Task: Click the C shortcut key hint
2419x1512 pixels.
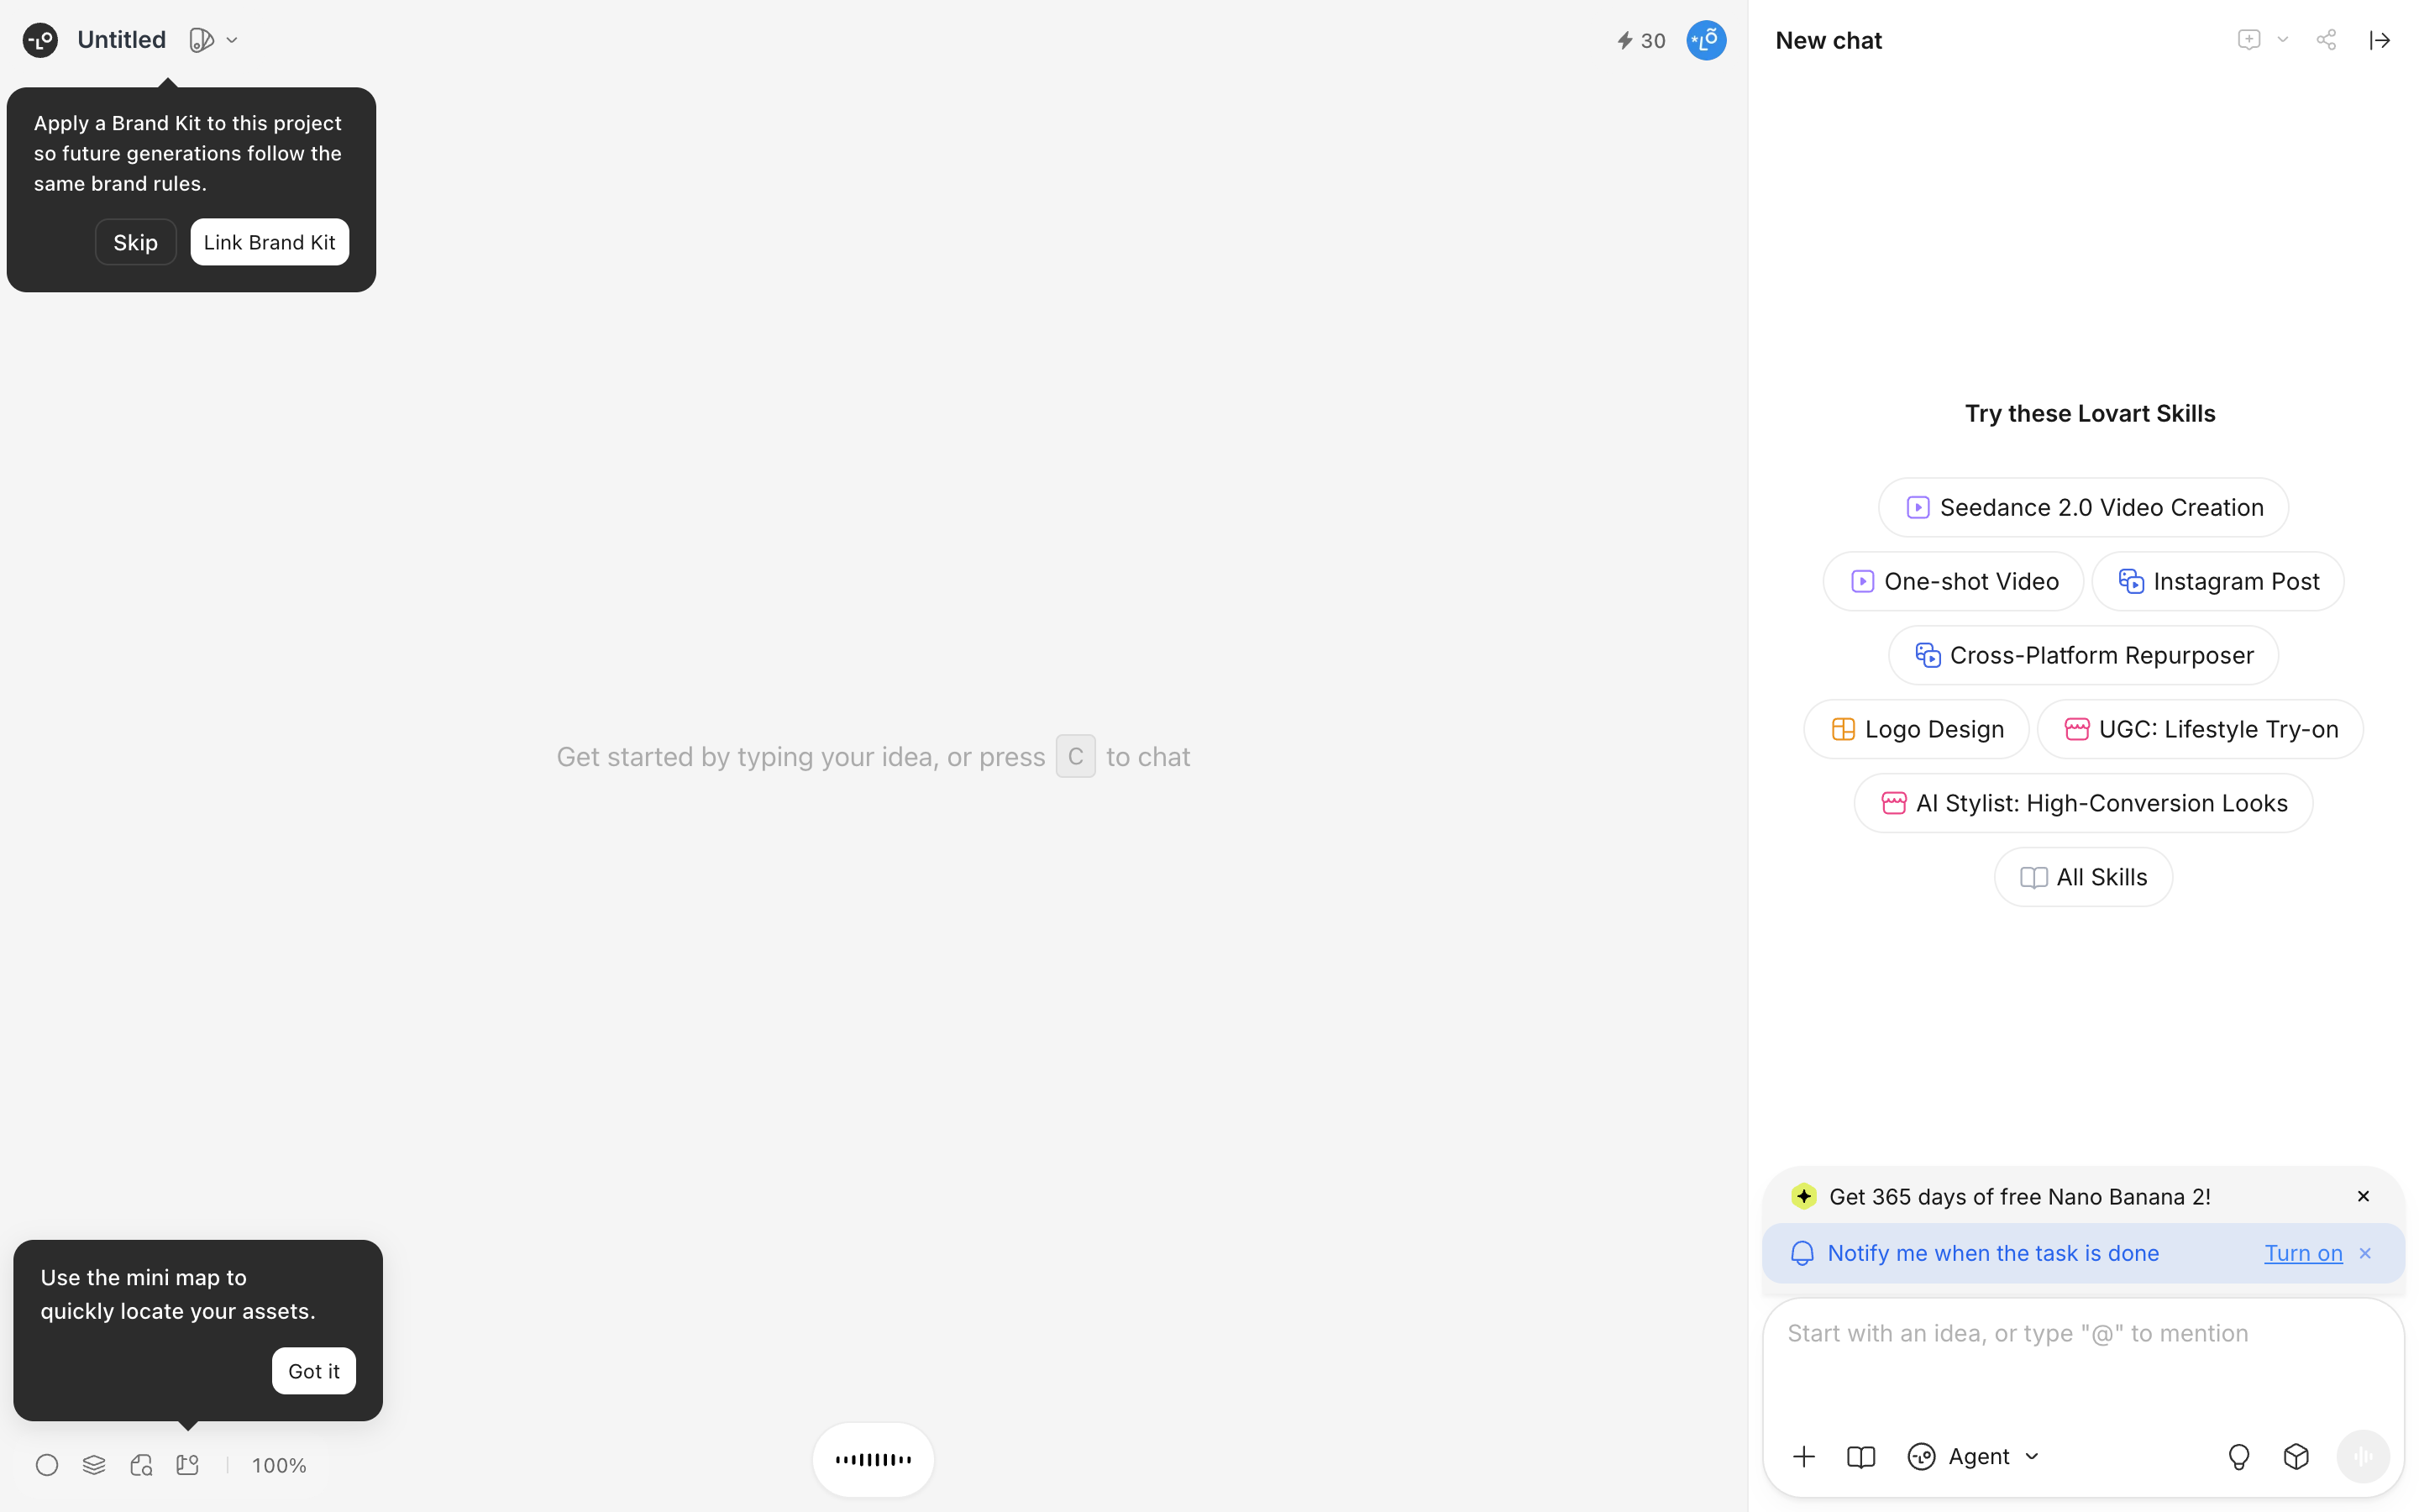Action: tap(1074, 756)
